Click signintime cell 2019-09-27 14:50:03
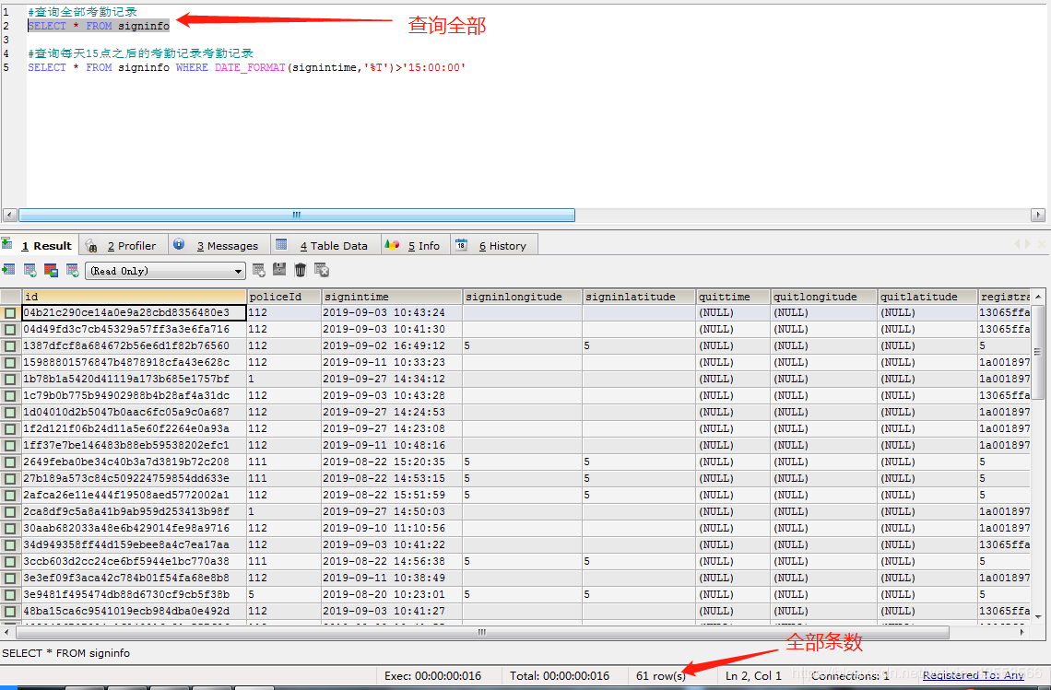This screenshot has width=1051, height=690. pyautogui.click(x=392, y=512)
